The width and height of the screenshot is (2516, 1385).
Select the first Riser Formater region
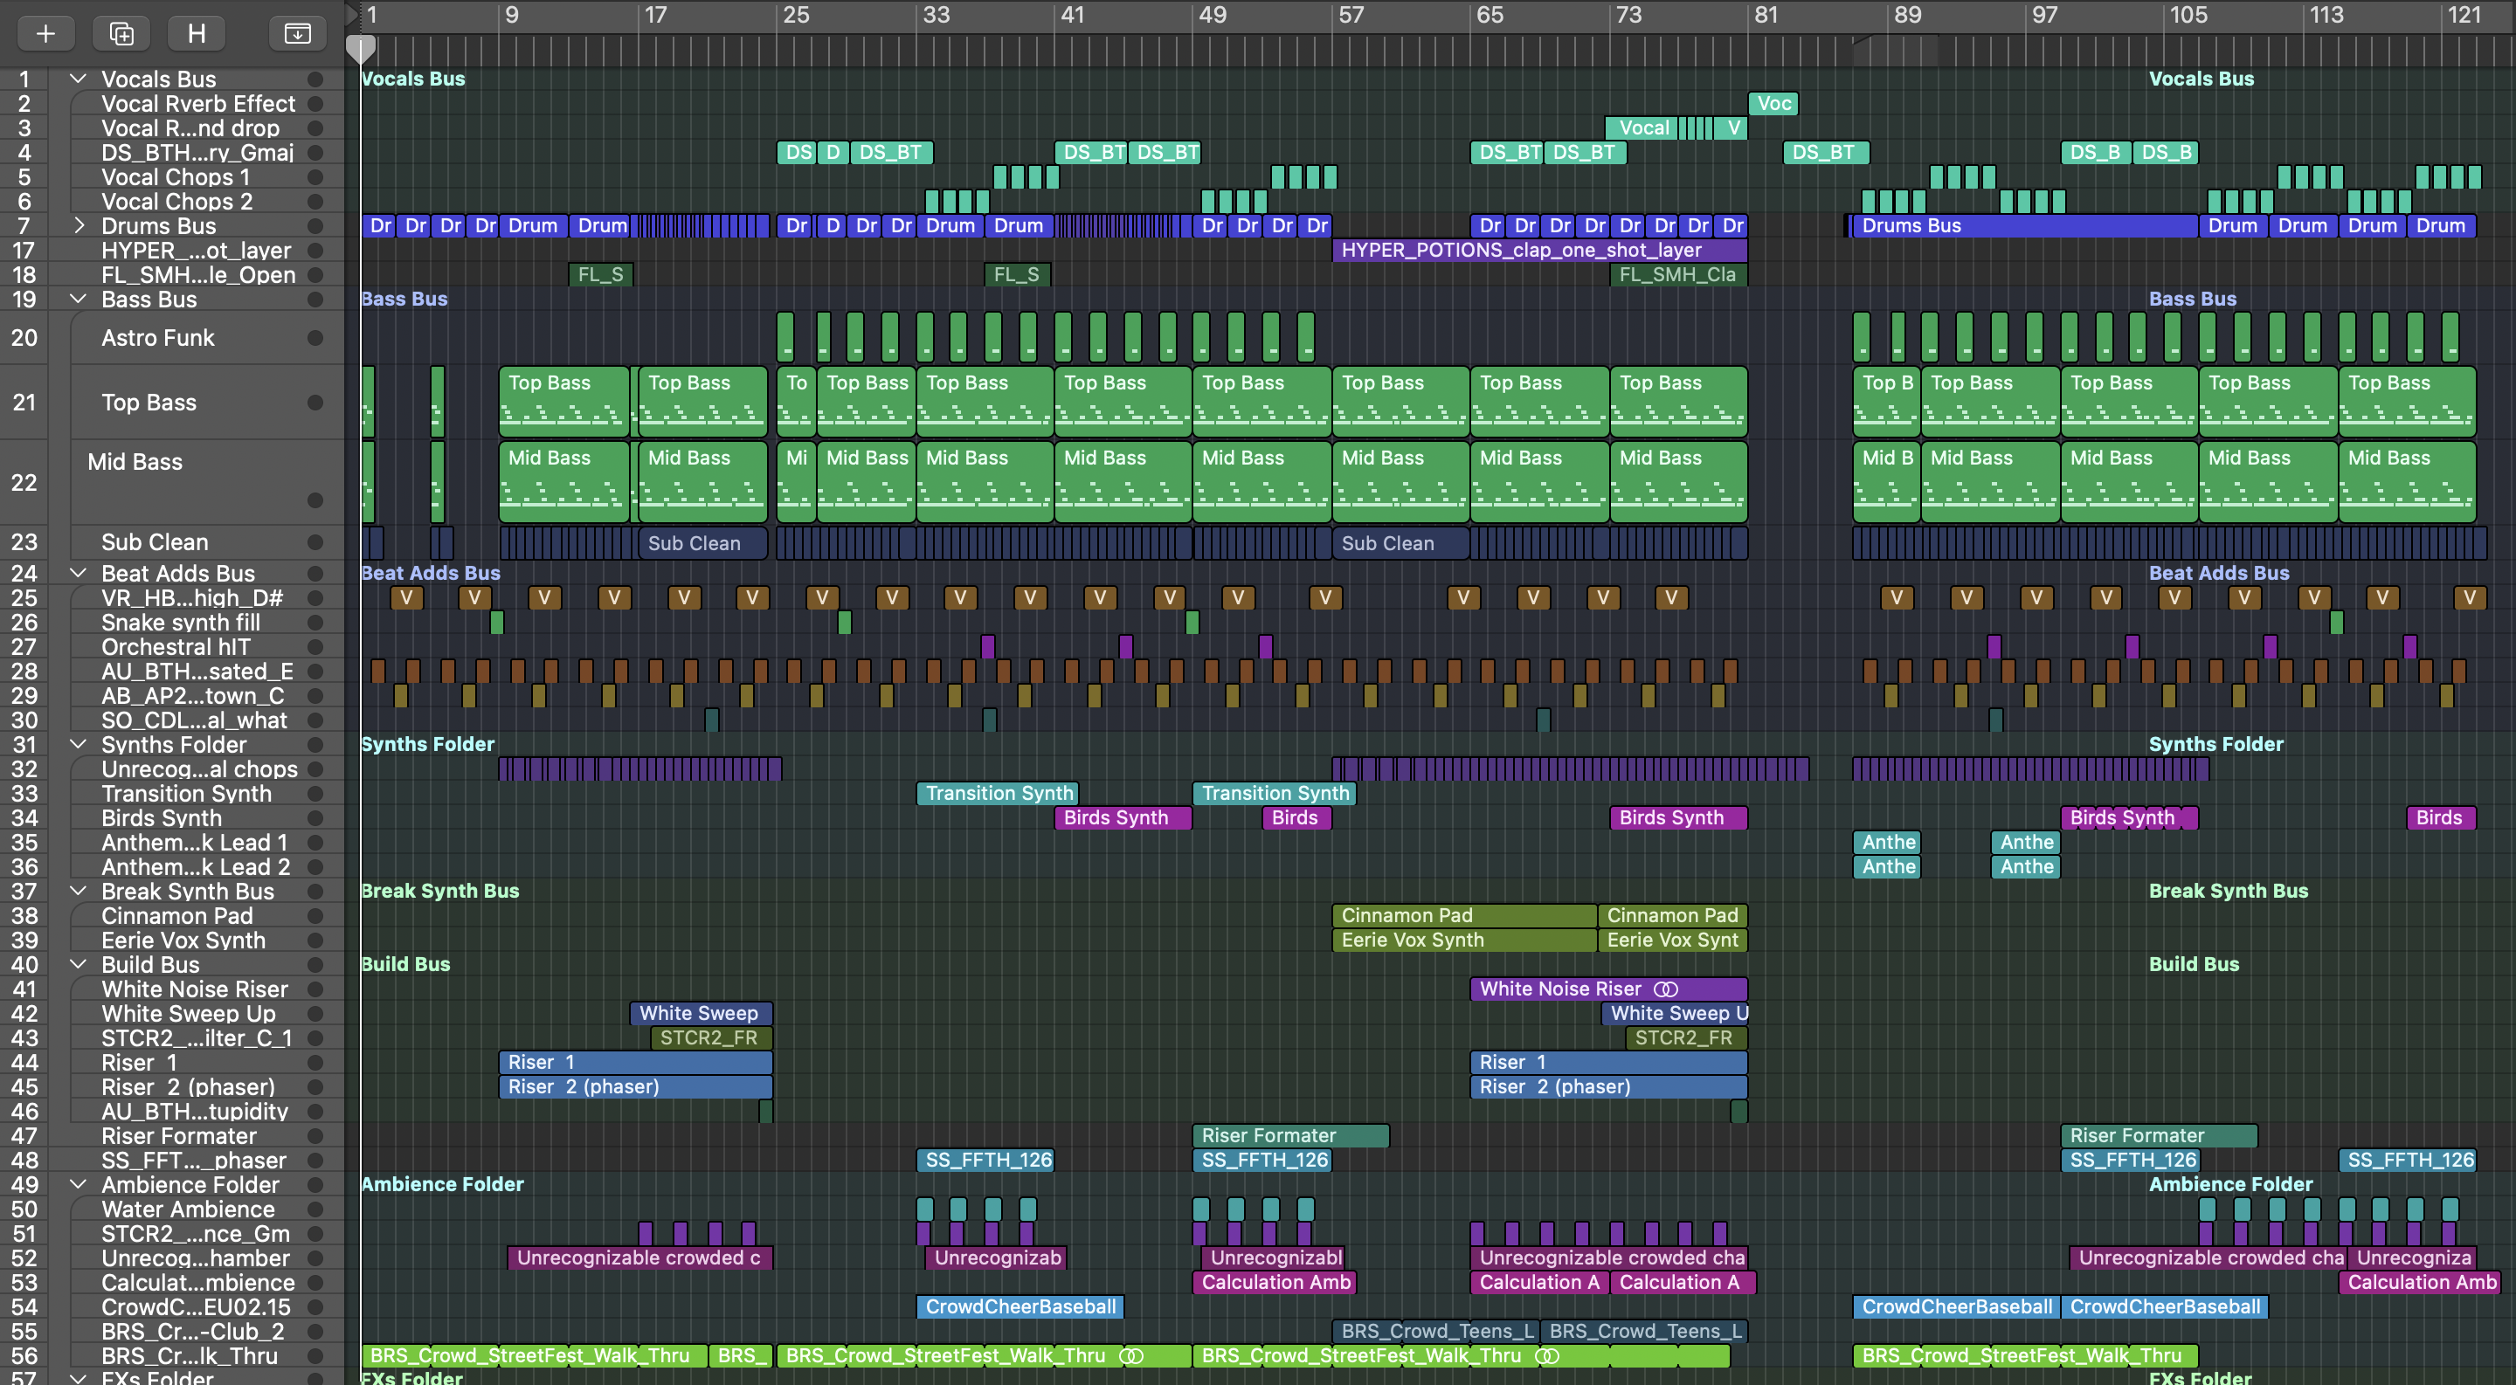click(1290, 1135)
